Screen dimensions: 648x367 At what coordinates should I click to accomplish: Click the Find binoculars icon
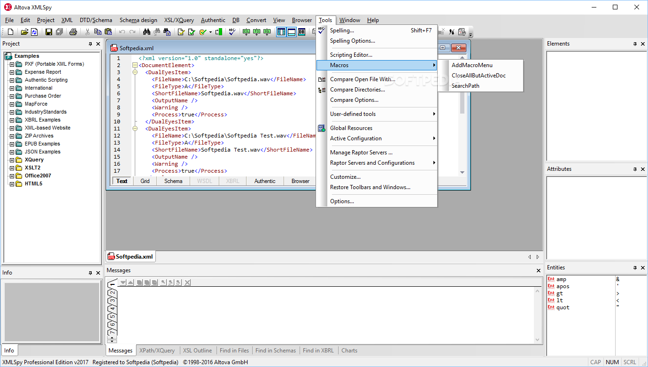pyautogui.click(x=147, y=32)
